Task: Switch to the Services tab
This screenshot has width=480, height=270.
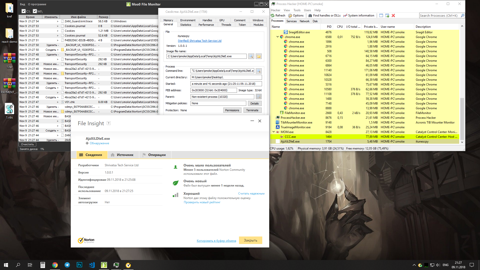Action: coord(291,21)
